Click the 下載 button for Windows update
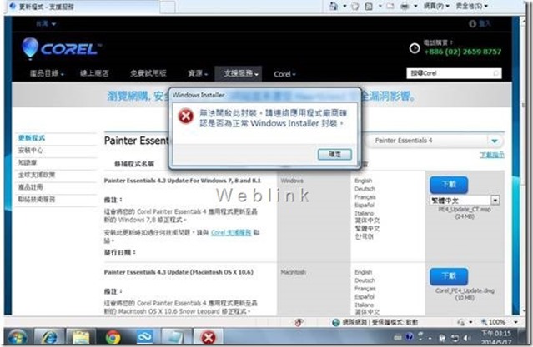Viewport: 533px width, 347px height. click(x=449, y=185)
